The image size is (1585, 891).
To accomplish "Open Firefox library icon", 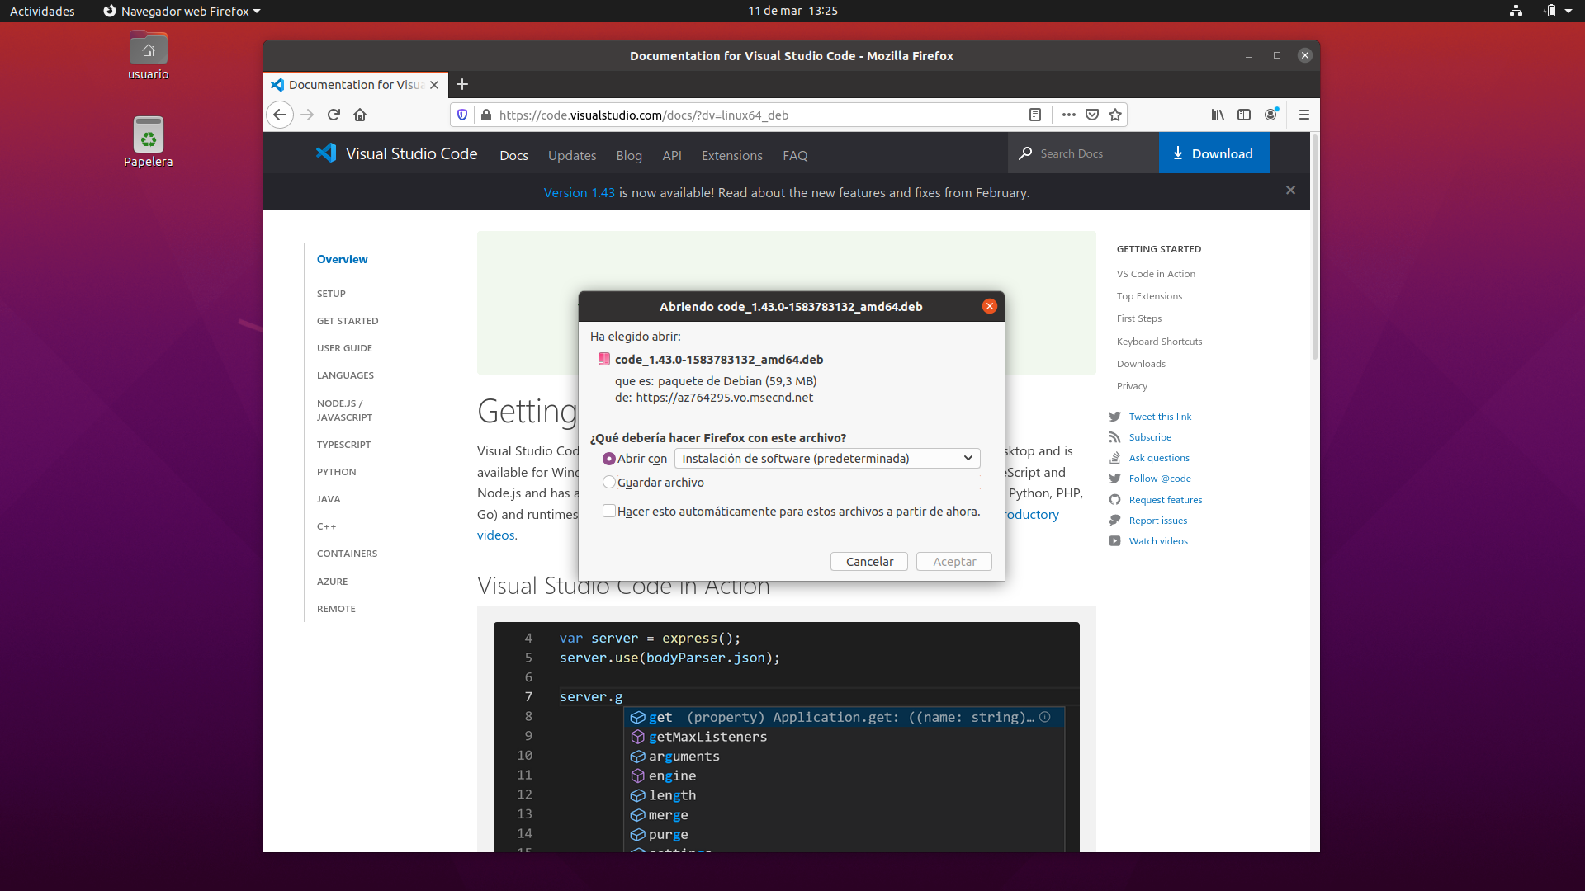I will (x=1218, y=115).
